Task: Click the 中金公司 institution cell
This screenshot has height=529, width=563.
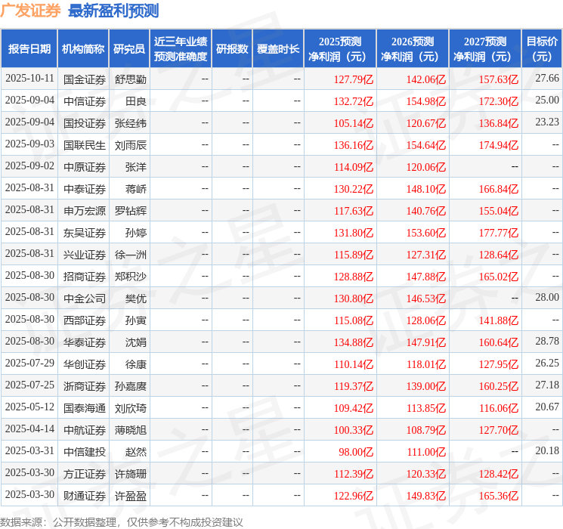Action: coord(85,299)
